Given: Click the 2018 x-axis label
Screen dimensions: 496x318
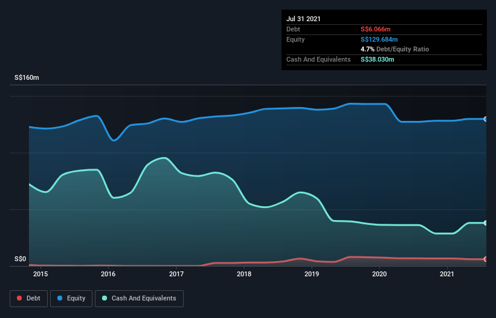Looking at the screenshot, I should click(x=244, y=274).
